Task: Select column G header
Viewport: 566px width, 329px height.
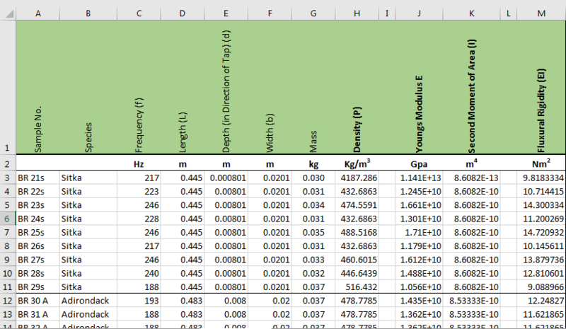Action: (x=313, y=13)
